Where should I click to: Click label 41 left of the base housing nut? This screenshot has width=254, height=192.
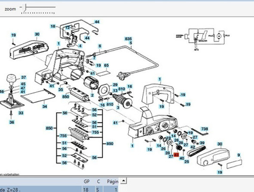click(x=115, y=123)
